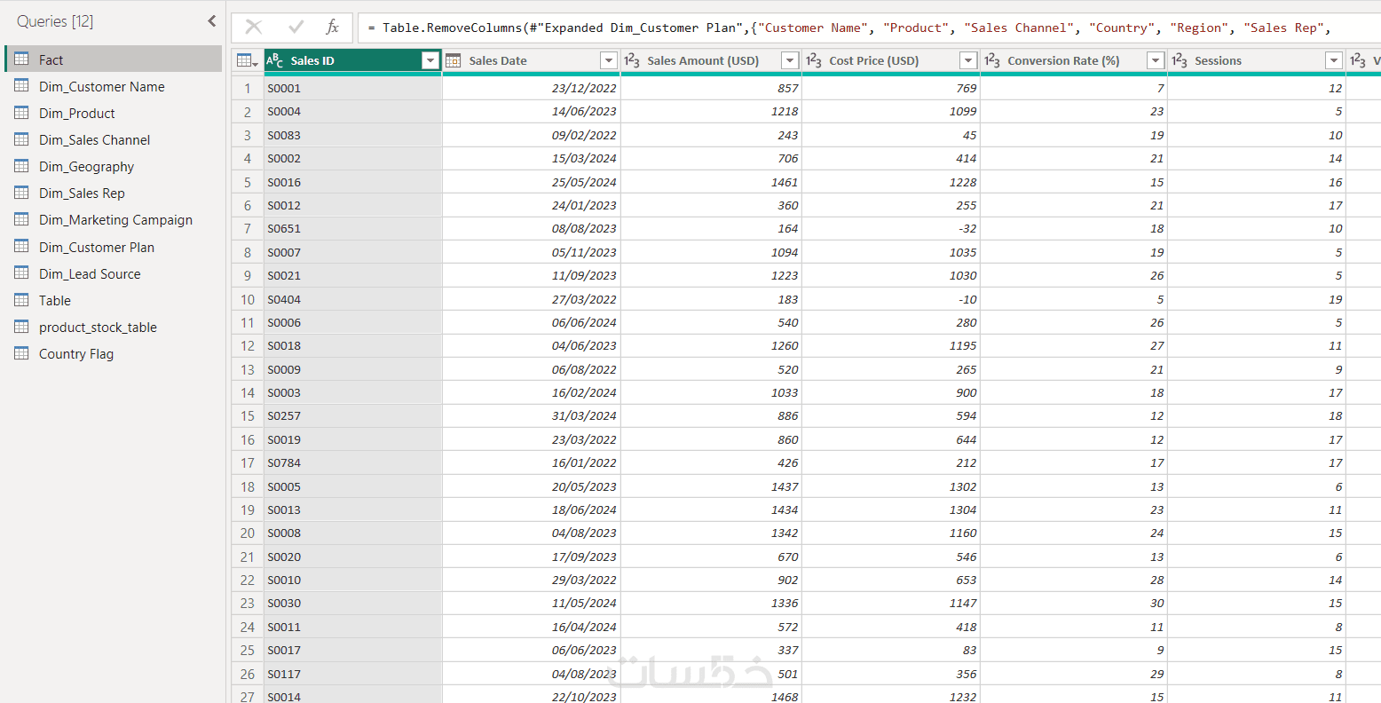Image resolution: width=1381 pixels, height=703 pixels.
Task: Cancel the formula edit with the X icon
Action: coord(254,28)
